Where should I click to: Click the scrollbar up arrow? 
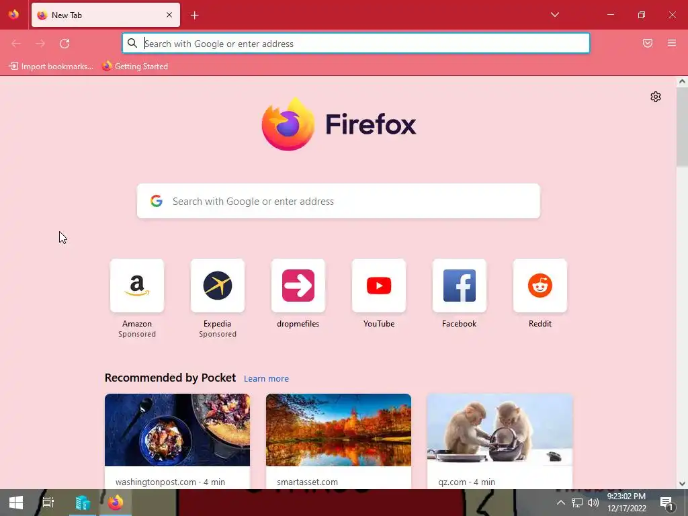[682, 81]
